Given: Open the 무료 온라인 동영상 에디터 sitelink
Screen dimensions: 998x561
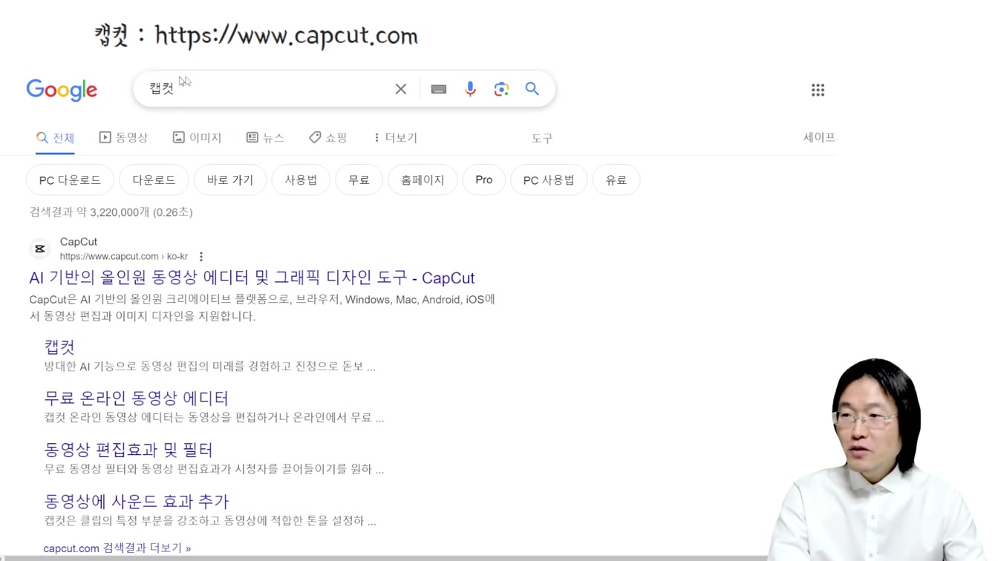Looking at the screenshot, I should coord(137,398).
